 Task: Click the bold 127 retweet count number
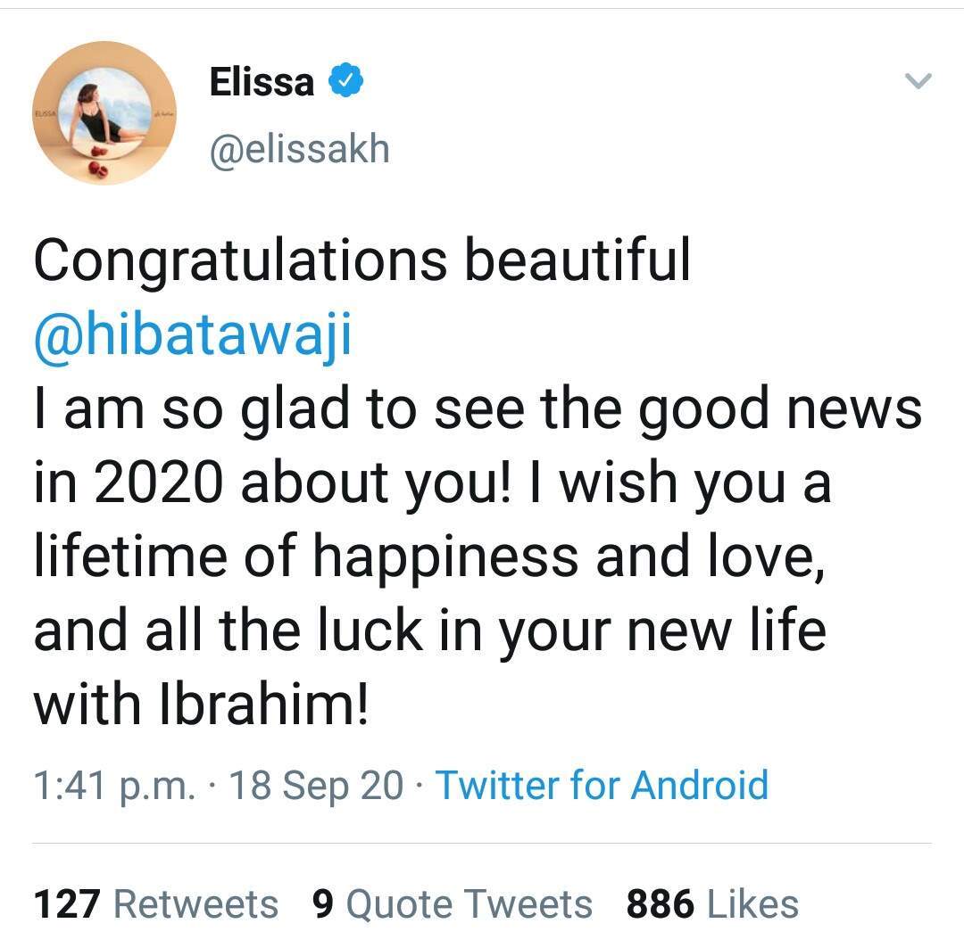point(66,903)
